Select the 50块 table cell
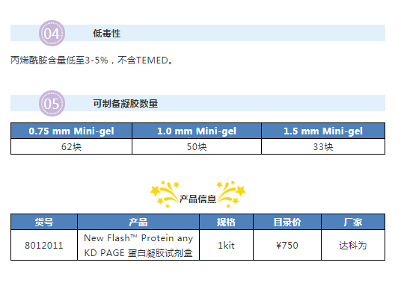Image resolution: width=398 pixels, height=283 pixels. 197,146
